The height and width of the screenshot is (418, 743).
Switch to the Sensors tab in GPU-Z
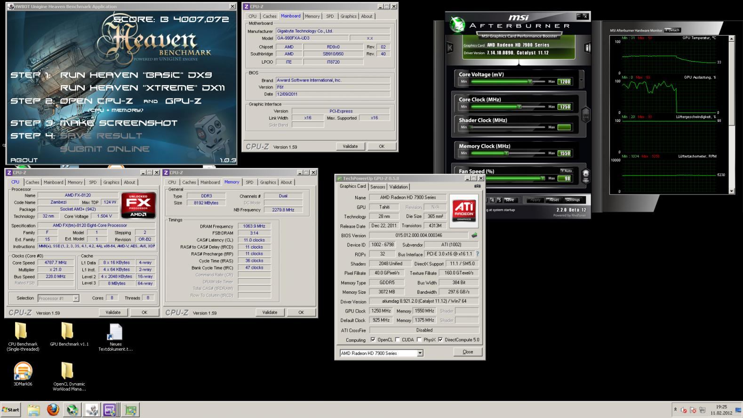click(x=377, y=187)
